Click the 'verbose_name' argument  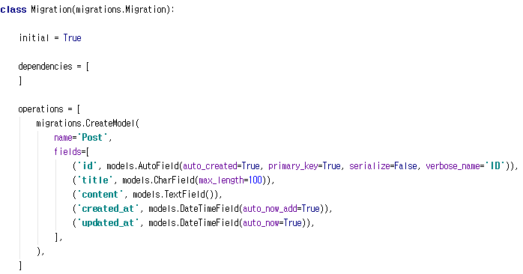pyautogui.click(x=453, y=166)
